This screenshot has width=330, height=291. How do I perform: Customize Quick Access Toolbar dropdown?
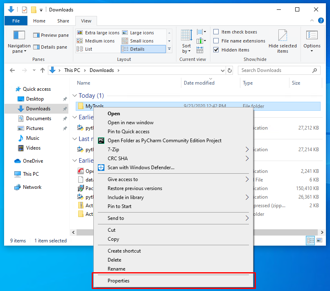point(41,10)
